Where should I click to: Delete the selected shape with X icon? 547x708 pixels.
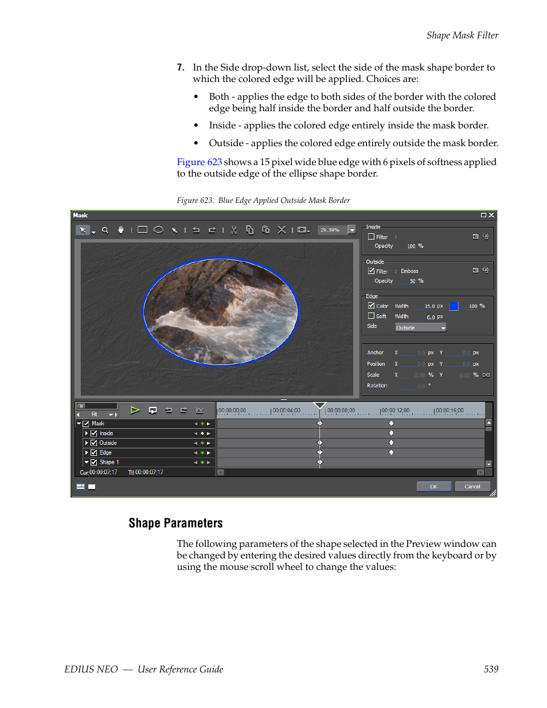[282, 230]
